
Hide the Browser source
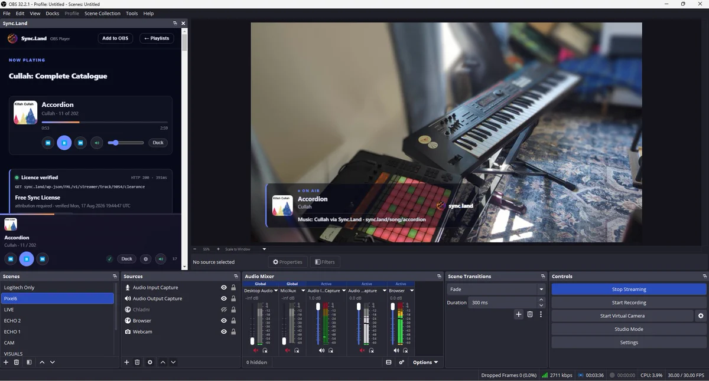[x=224, y=321]
